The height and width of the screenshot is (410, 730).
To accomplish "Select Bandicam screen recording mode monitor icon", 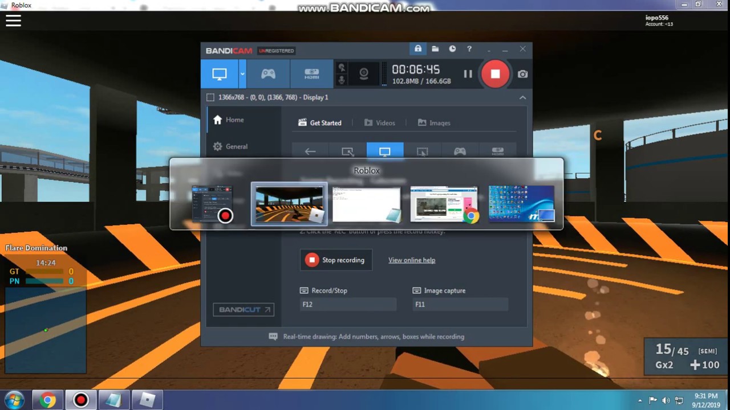I will pos(220,74).
